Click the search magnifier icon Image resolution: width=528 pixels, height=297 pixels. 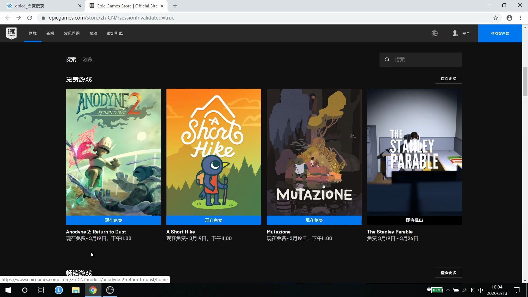point(387,60)
